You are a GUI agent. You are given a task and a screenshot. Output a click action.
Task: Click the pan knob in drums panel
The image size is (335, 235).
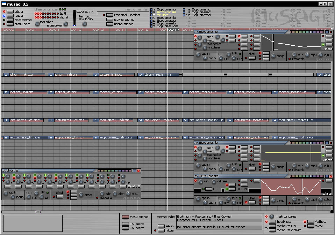click(x=13, y=197)
